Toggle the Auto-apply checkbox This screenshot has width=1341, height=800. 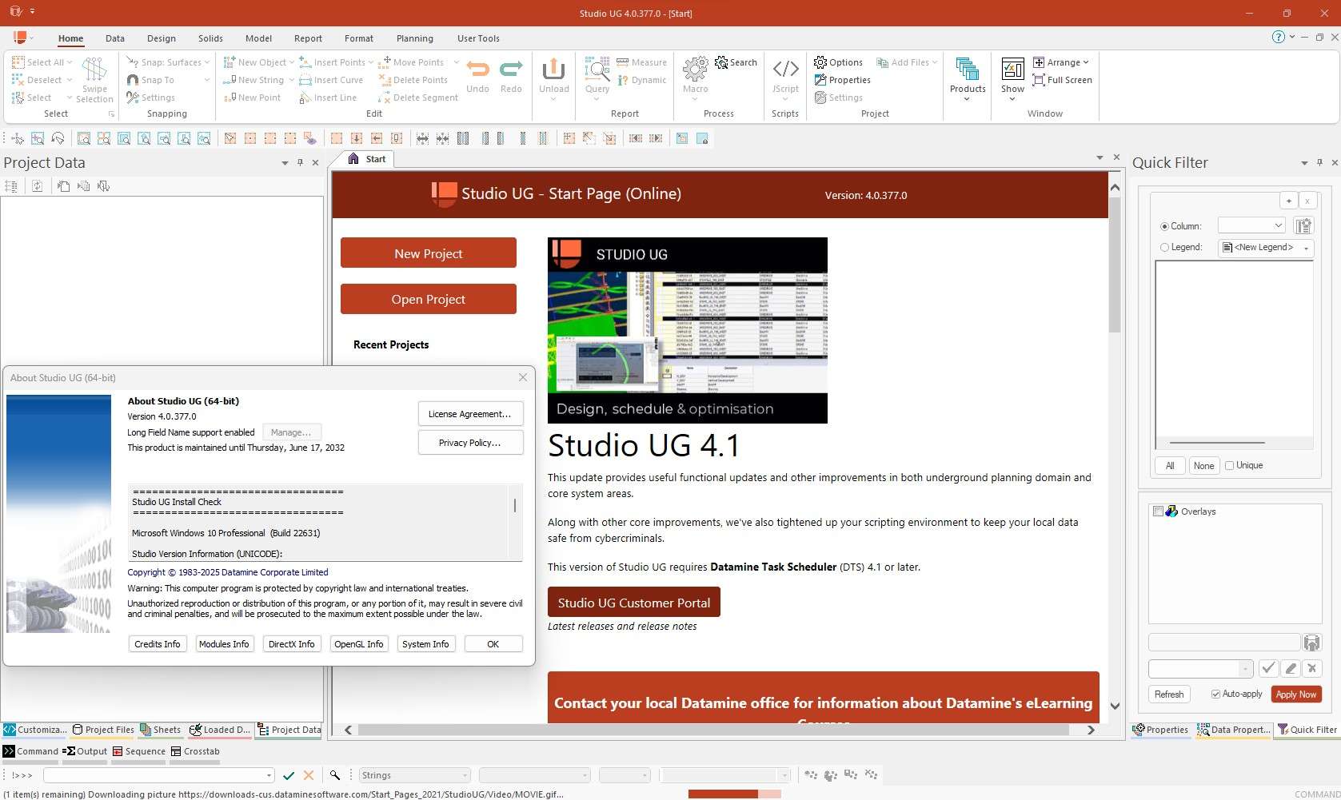tap(1215, 694)
